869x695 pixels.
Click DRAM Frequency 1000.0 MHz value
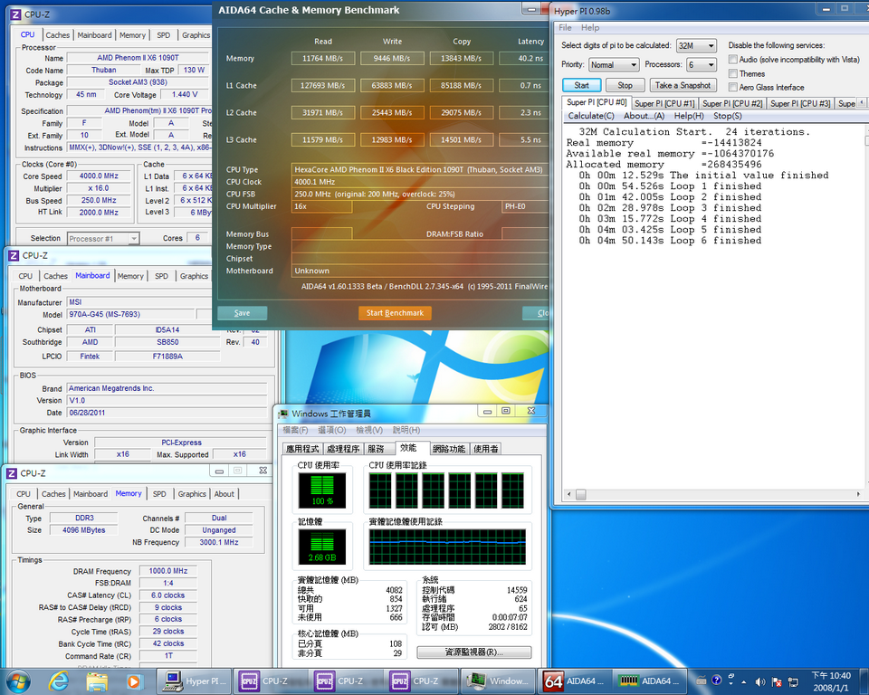(x=168, y=571)
